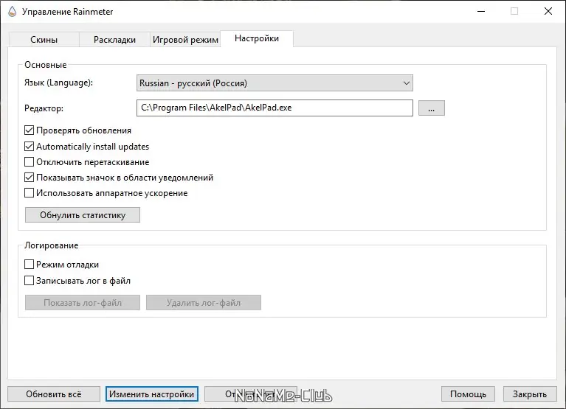Viewport: 566px width, 409px height.
Task: Browse for editor with the ... button
Action: pos(431,108)
